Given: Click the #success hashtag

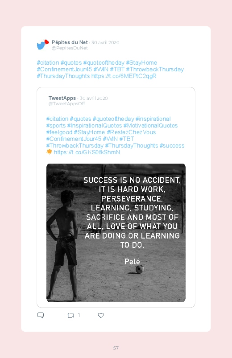Looking at the screenshot, I should tap(172, 146).
